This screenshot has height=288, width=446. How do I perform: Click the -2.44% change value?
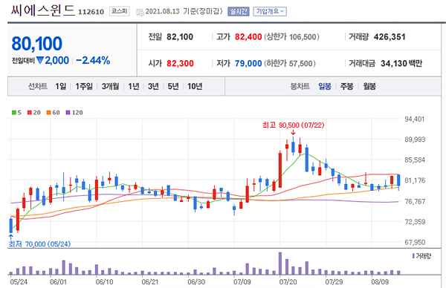click(x=93, y=60)
